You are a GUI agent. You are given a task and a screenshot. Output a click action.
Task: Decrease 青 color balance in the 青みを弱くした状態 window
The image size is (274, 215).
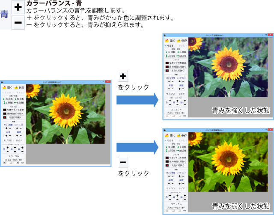pyautogui.click(x=177, y=198)
